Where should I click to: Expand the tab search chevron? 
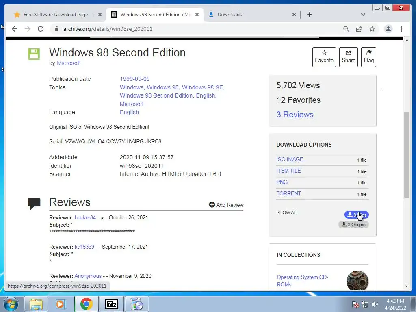tap(363, 15)
